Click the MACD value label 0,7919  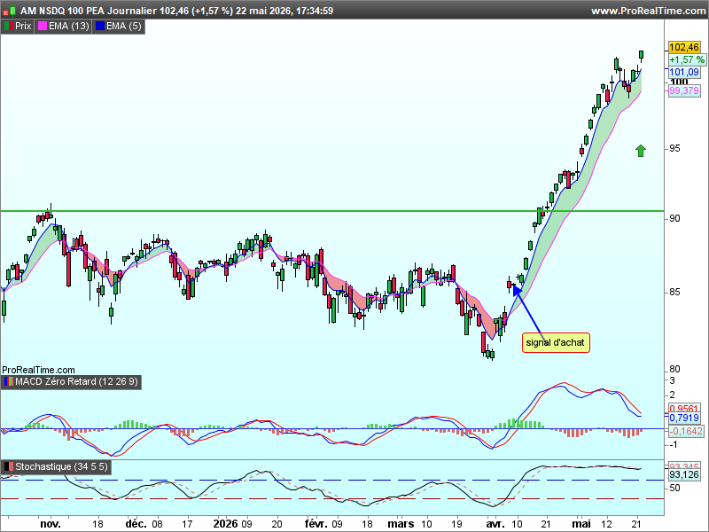coord(683,418)
